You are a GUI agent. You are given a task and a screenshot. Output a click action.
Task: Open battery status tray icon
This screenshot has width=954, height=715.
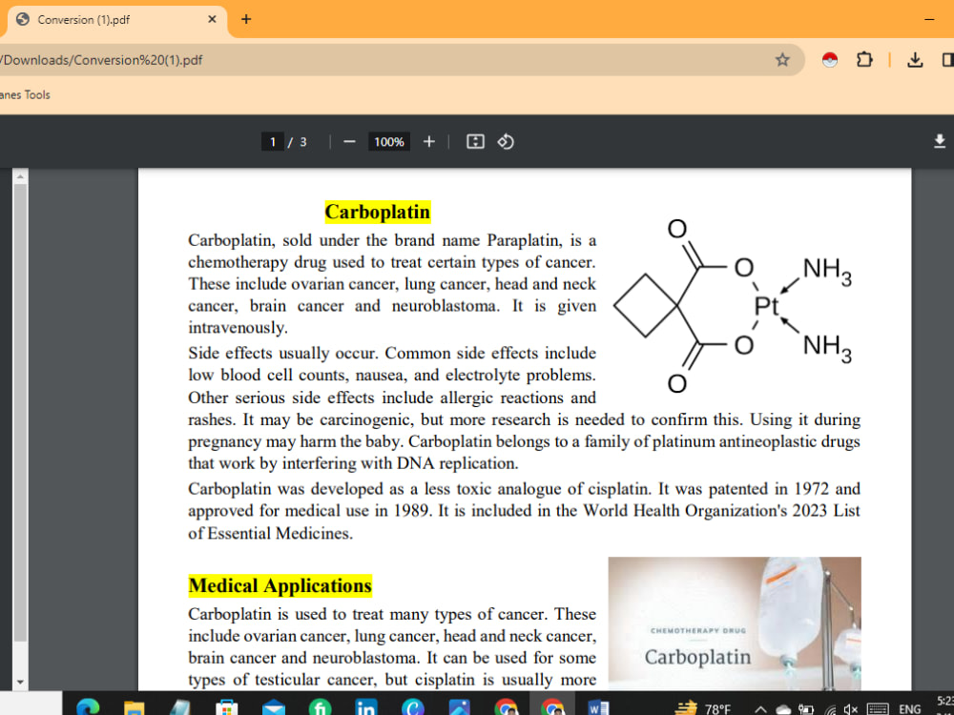806,709
